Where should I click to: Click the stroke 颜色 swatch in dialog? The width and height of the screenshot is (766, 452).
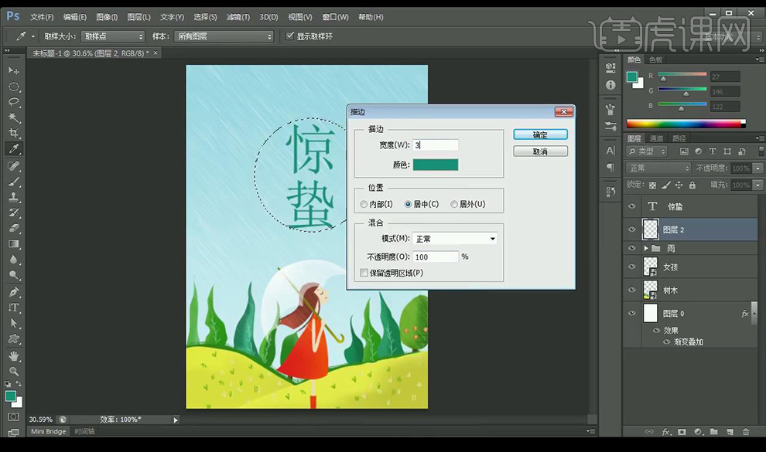(436, 165)
